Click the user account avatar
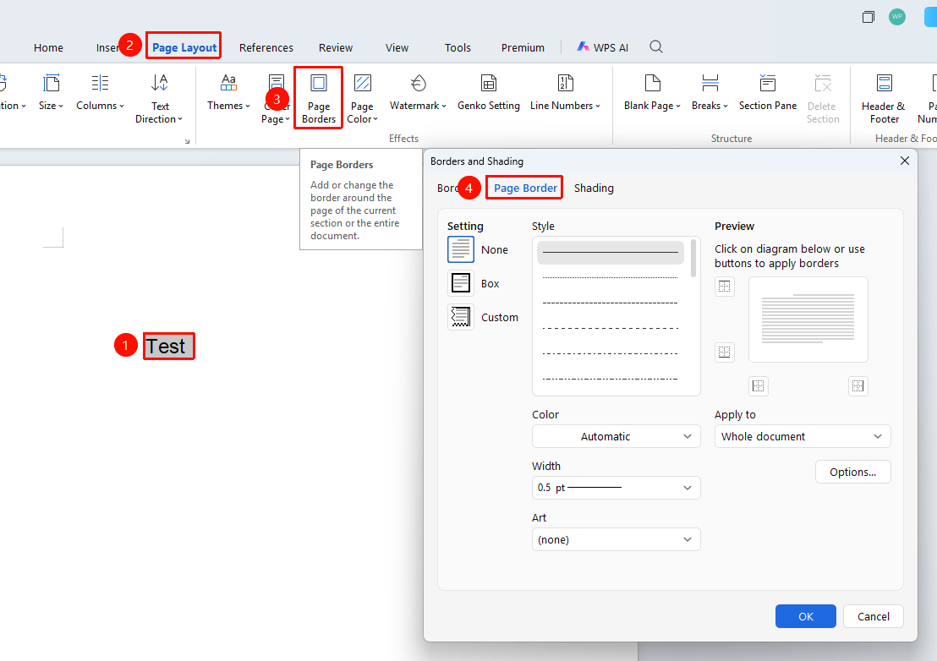This screenshot has height=661, width=937. coord(897,17)
